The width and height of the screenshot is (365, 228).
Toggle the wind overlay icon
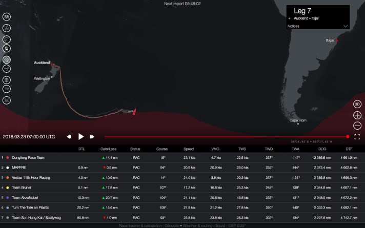click(7, 69)
